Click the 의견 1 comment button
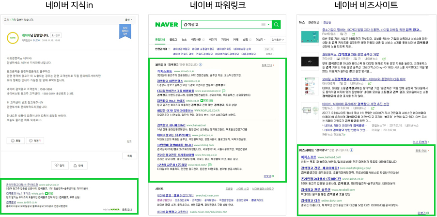Viewport: 437px width, 217px height. pyautogui.click(x=35, y=140)
